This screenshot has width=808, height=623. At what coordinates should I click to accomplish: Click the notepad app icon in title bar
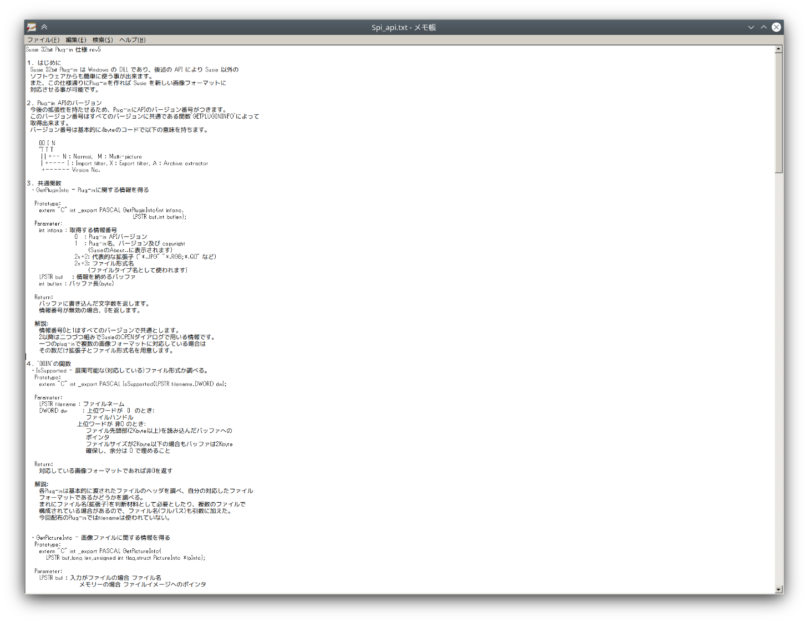[x=32, y=27]
